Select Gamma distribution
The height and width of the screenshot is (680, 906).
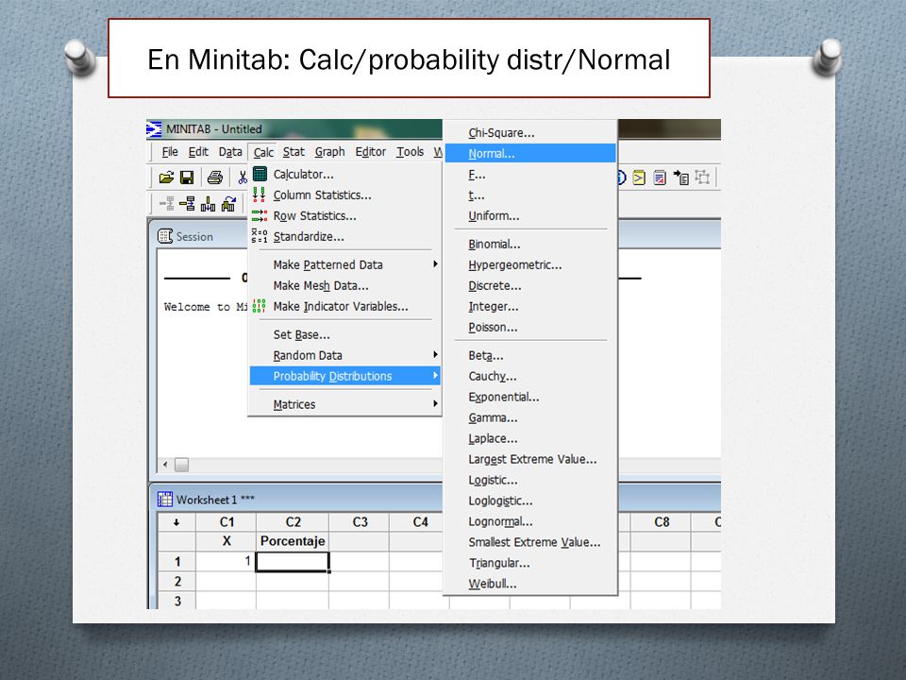pos(530,418)
